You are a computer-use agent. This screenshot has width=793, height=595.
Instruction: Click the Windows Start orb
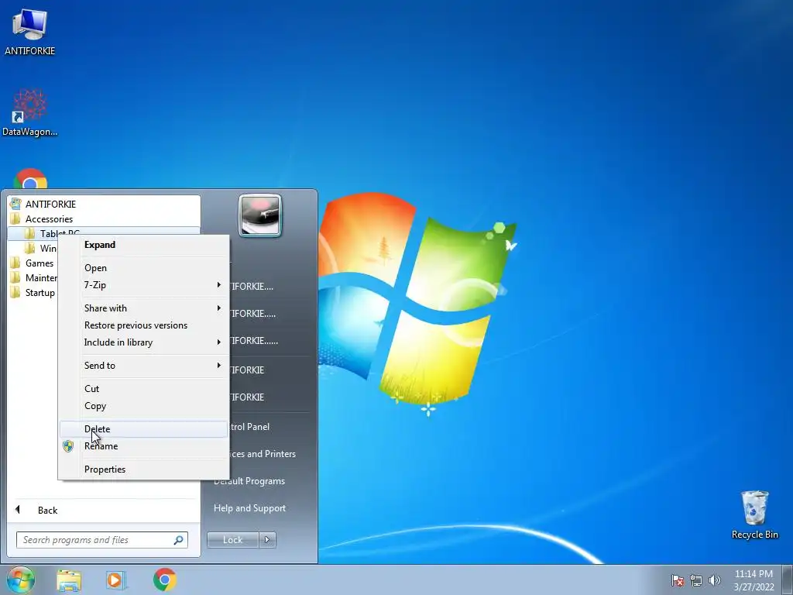point(21,580)
